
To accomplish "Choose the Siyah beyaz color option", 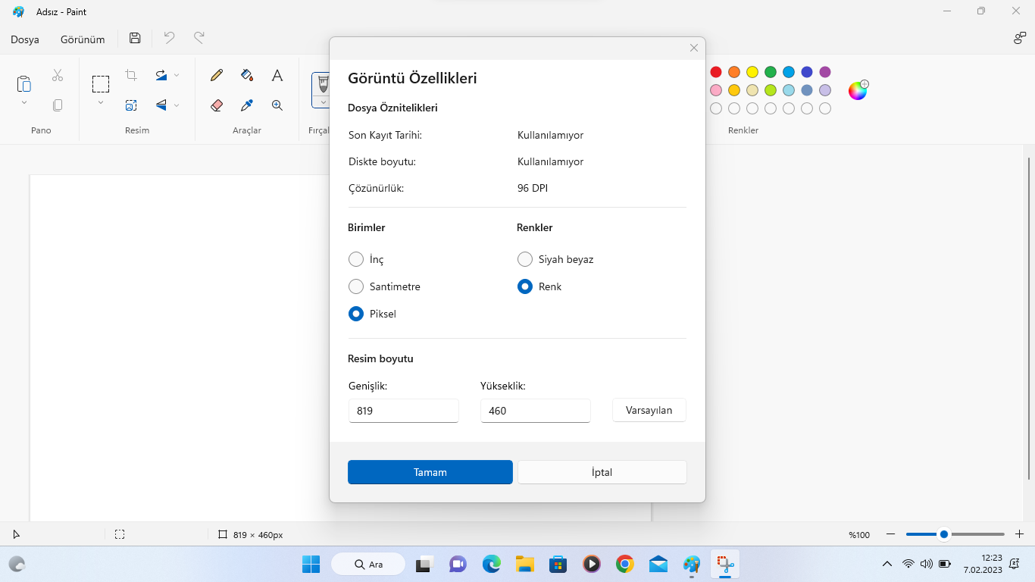I will (525, 259).
